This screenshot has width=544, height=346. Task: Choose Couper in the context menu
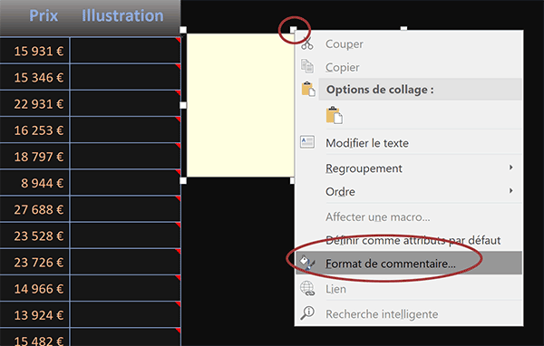tap(409, 44)
